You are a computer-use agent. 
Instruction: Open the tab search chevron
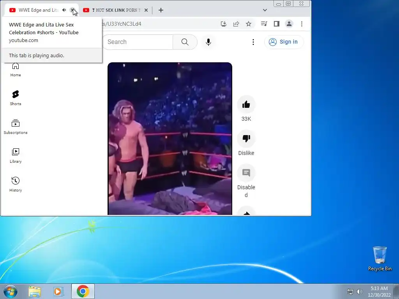265,10
